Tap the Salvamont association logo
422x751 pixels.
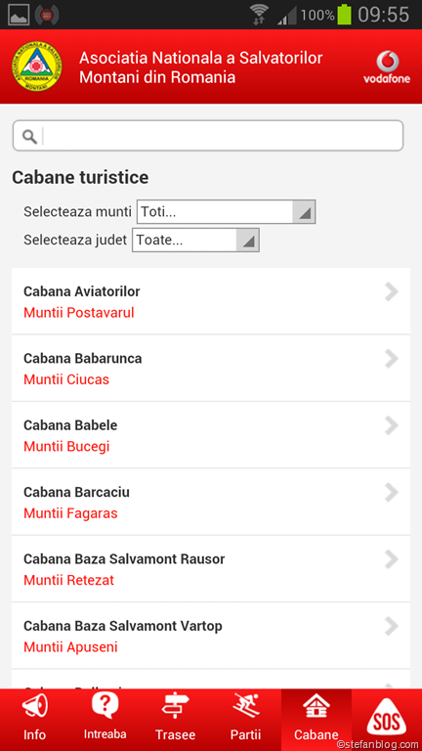coord(37,66)
